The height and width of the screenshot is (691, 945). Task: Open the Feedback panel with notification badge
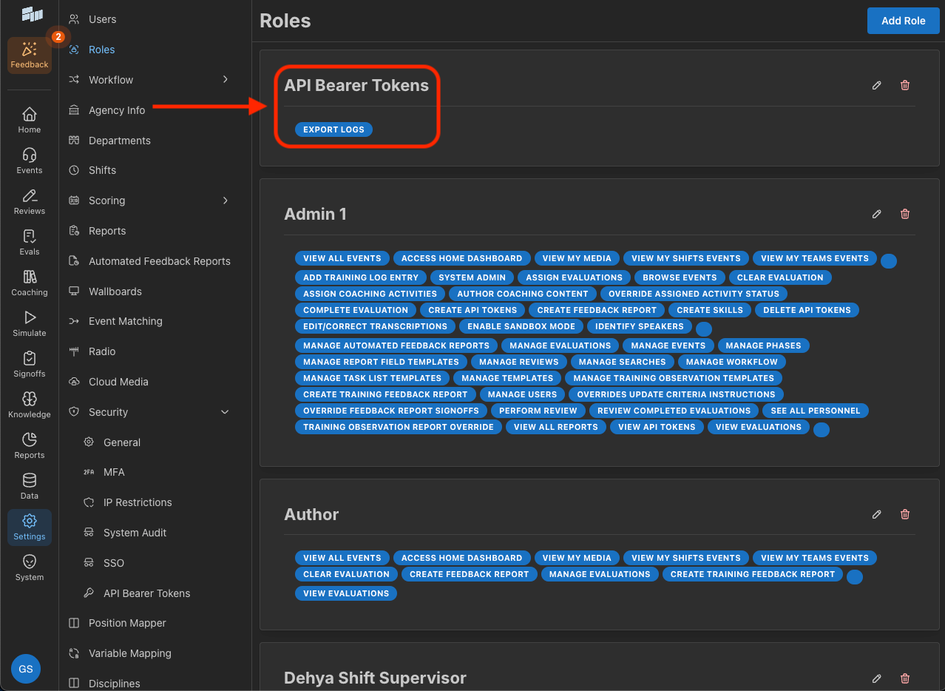pyautogui.click(x=29, y=55)
